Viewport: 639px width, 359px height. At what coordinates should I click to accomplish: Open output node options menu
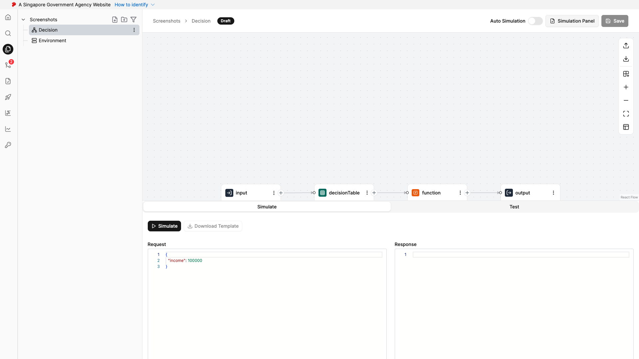(553, 193)
